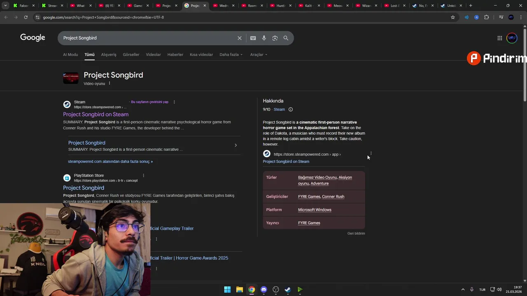The width and height of the screenshot is (527, 296).
Task: Open OBS Studio from the taskbar
Action: [276, 289]
